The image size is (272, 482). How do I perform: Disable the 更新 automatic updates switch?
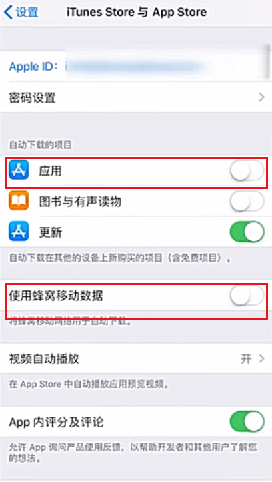(x=247, y=232)
